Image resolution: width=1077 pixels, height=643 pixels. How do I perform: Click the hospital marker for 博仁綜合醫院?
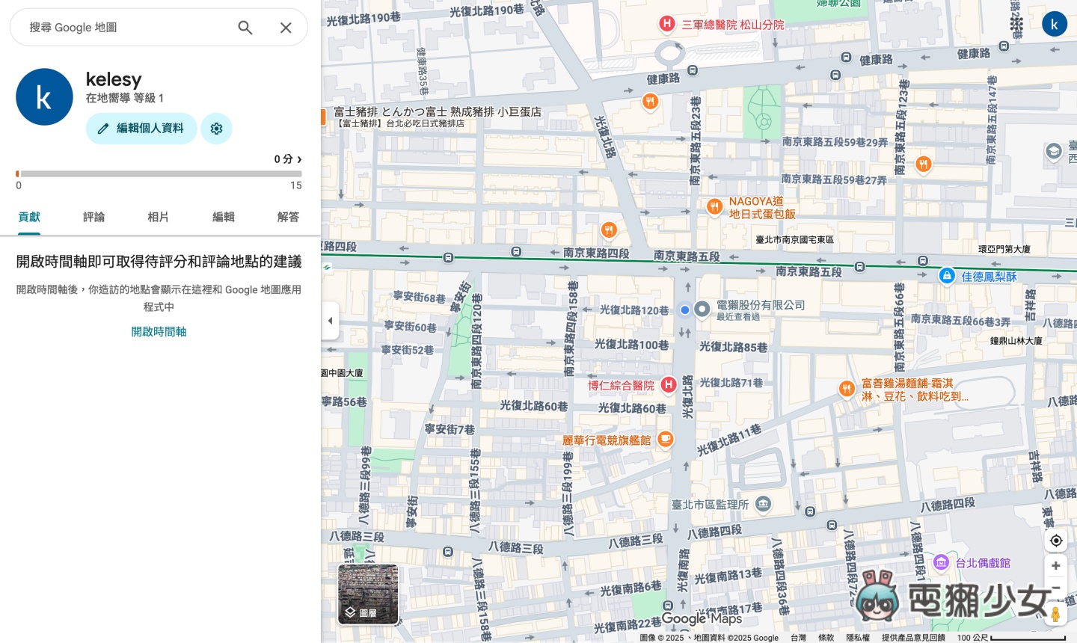click(x=668, y=385)
